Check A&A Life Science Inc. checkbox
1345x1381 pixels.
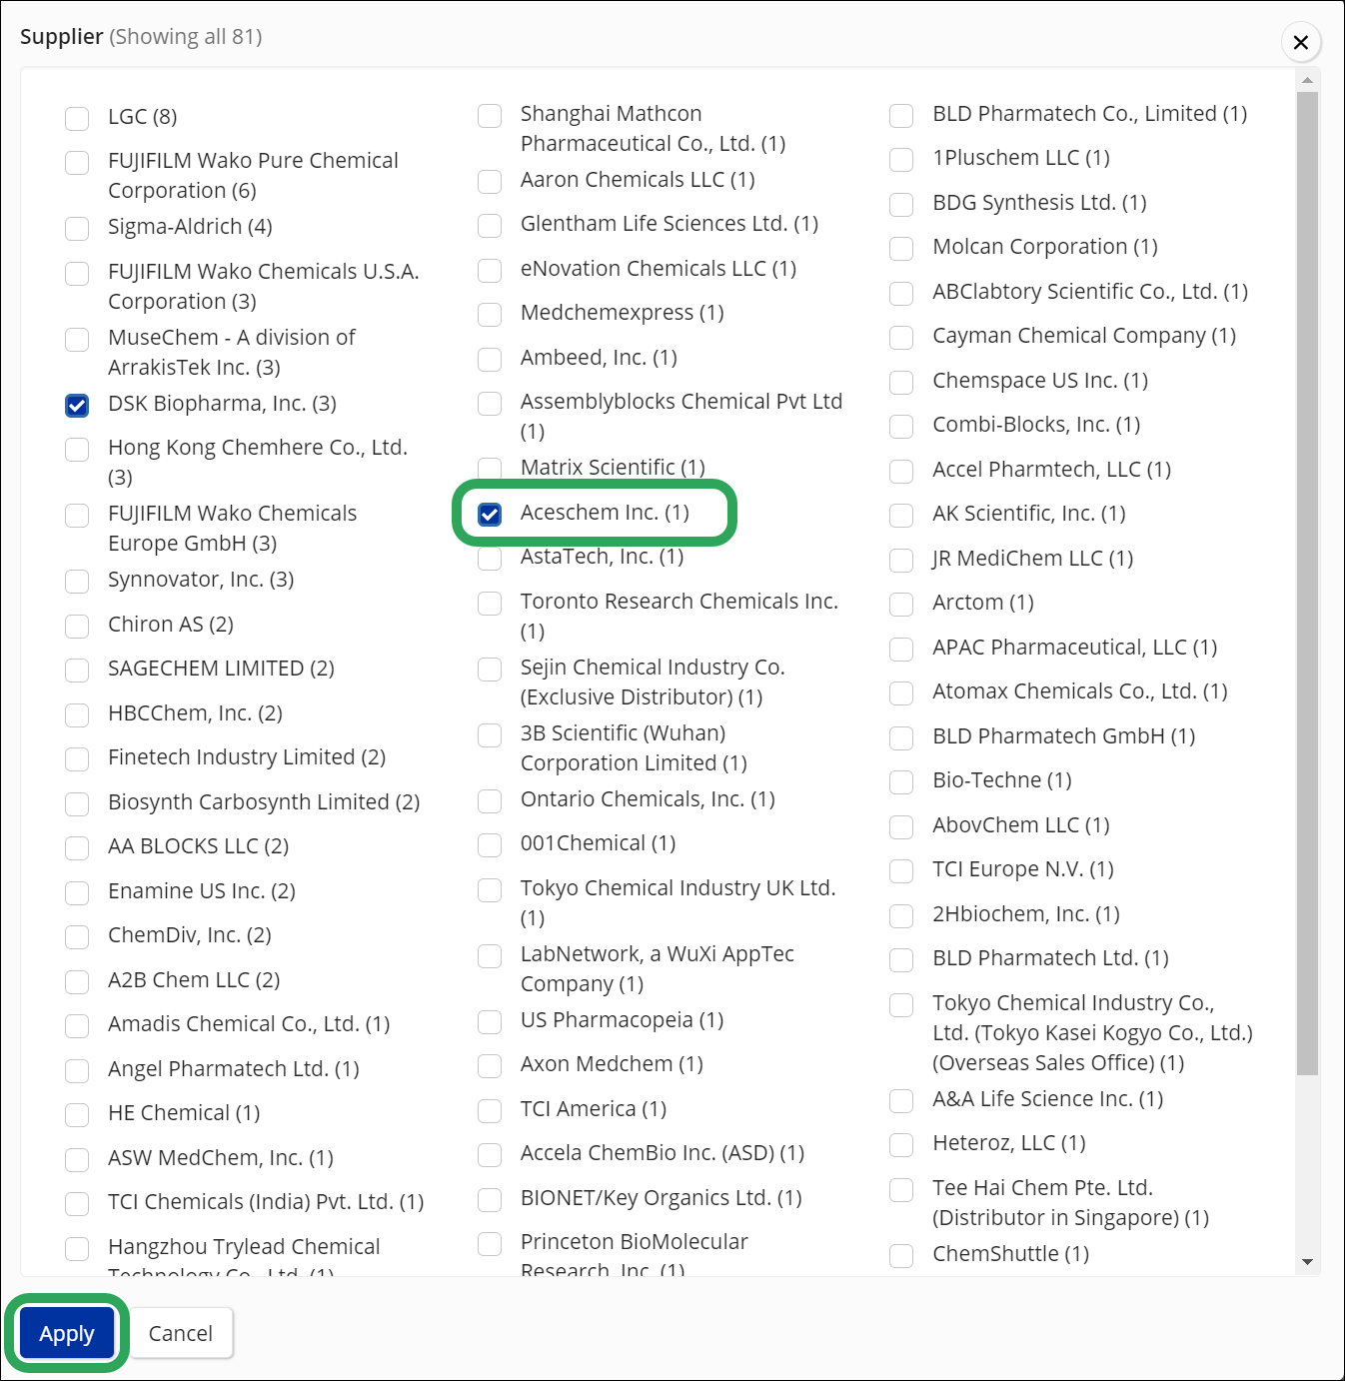901,1101
